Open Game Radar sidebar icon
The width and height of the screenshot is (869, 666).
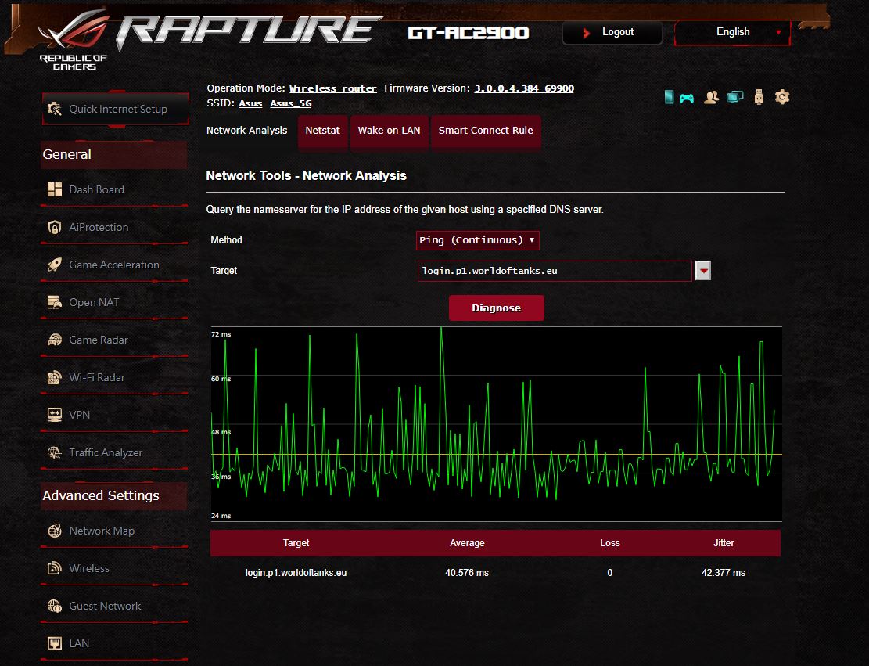(x=55, y=340)
